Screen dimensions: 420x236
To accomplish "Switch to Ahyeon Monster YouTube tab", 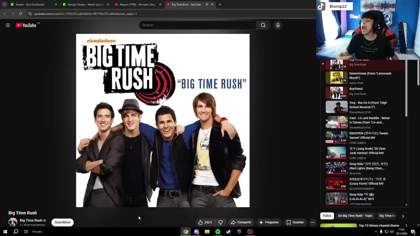I will click(x=137, y=5).
